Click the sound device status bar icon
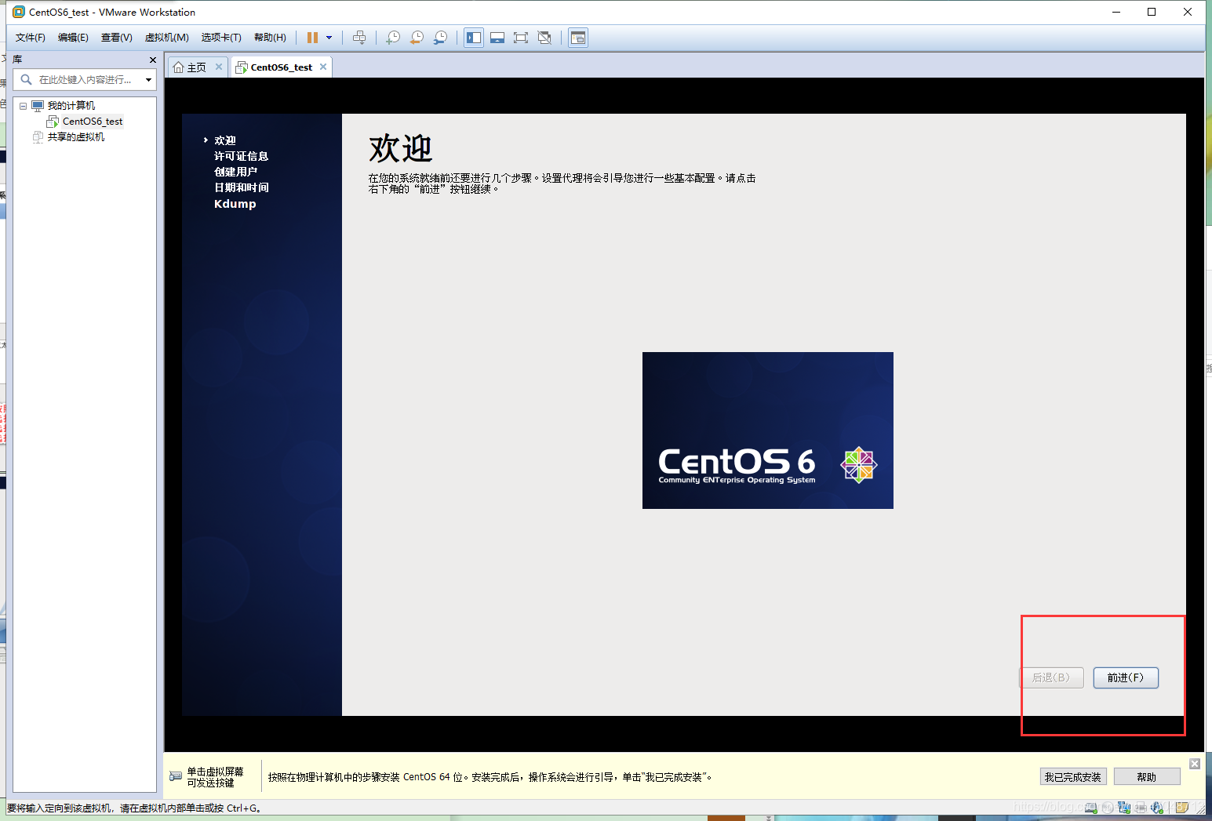 (1156, 808)
